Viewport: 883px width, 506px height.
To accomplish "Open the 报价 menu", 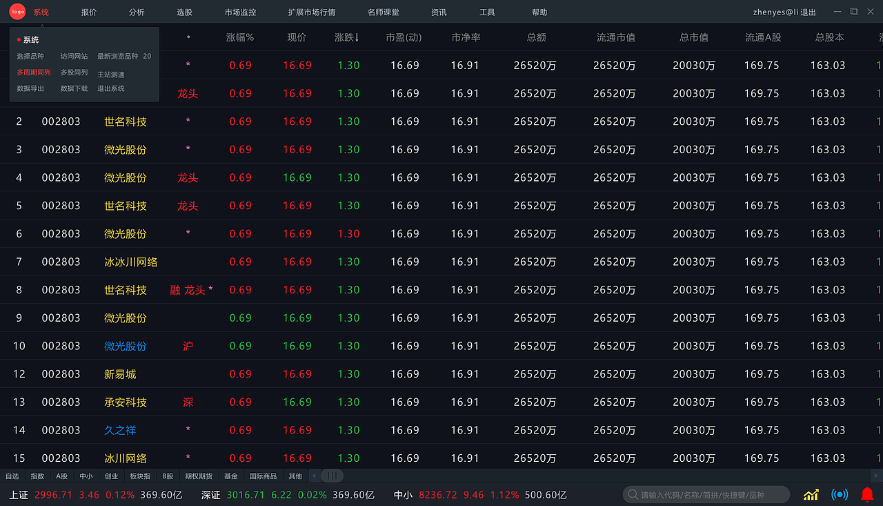I will tap(89, 12).
